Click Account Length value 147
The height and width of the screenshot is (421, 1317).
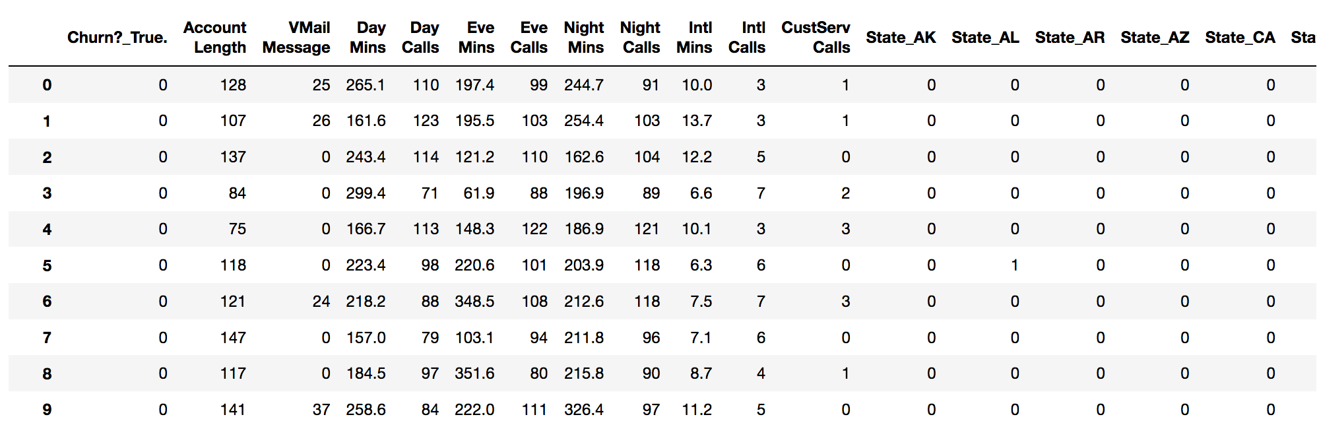(233, 338)
